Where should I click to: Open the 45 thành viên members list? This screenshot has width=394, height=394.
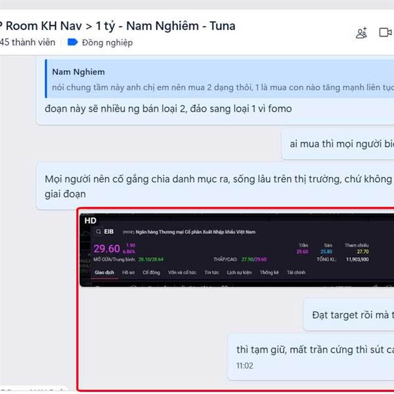[28, 42]
